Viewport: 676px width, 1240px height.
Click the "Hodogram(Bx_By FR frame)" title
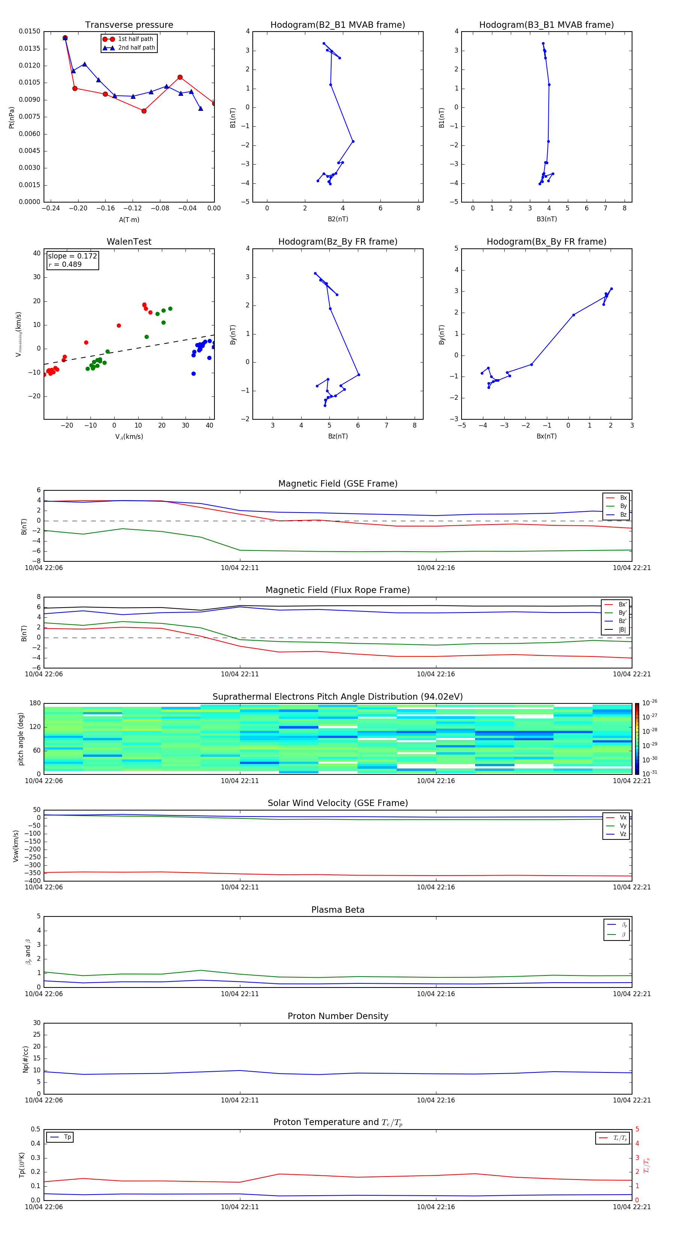[x=546, y=242]
